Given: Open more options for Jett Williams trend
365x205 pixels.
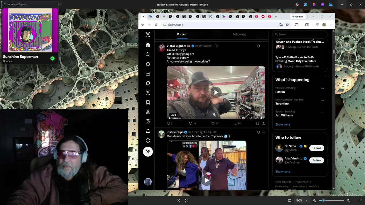Looking at the screenshot, I should coord(322,112).
